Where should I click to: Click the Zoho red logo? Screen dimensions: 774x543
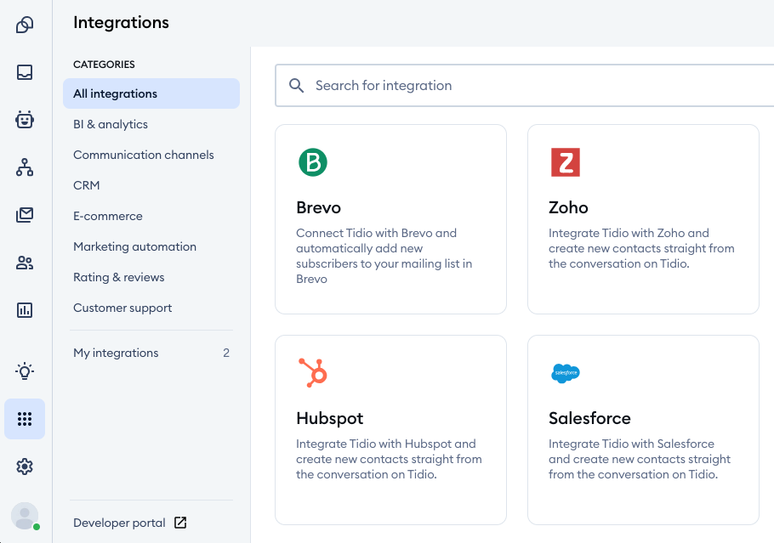(566, 162)
